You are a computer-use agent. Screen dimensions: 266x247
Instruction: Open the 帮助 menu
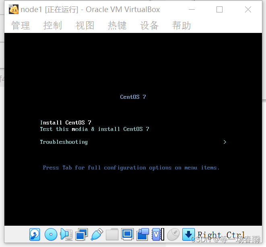(181, 25)
